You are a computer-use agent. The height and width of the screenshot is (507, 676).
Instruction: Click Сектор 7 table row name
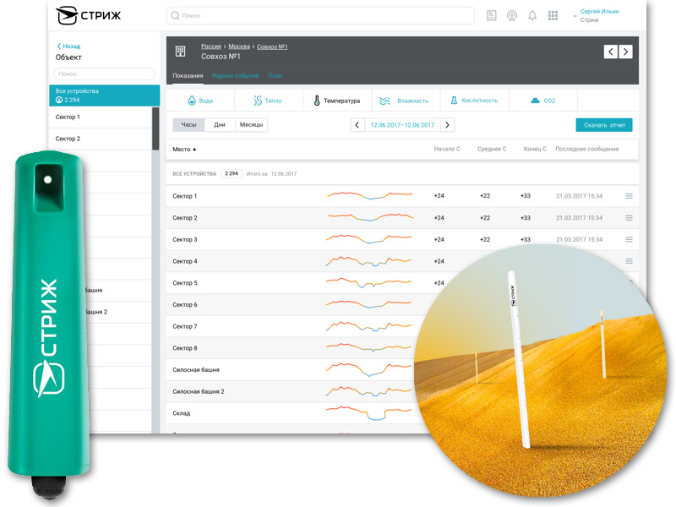tap(185, 326)
